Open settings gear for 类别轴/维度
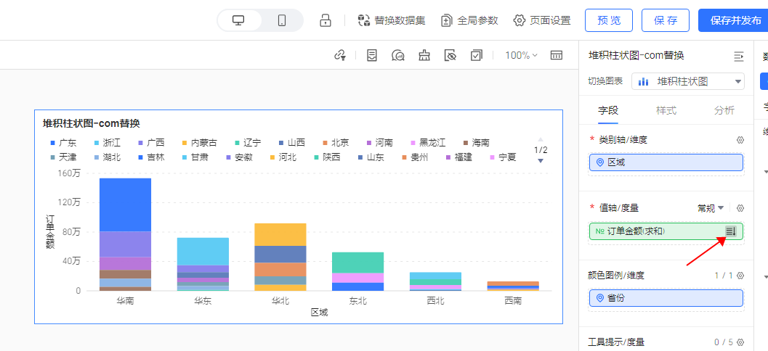The image size is (768, 351). (740, 140)
